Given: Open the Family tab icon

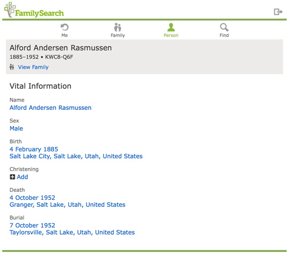Looking at the screenshot, I should (x=117, y=27).
